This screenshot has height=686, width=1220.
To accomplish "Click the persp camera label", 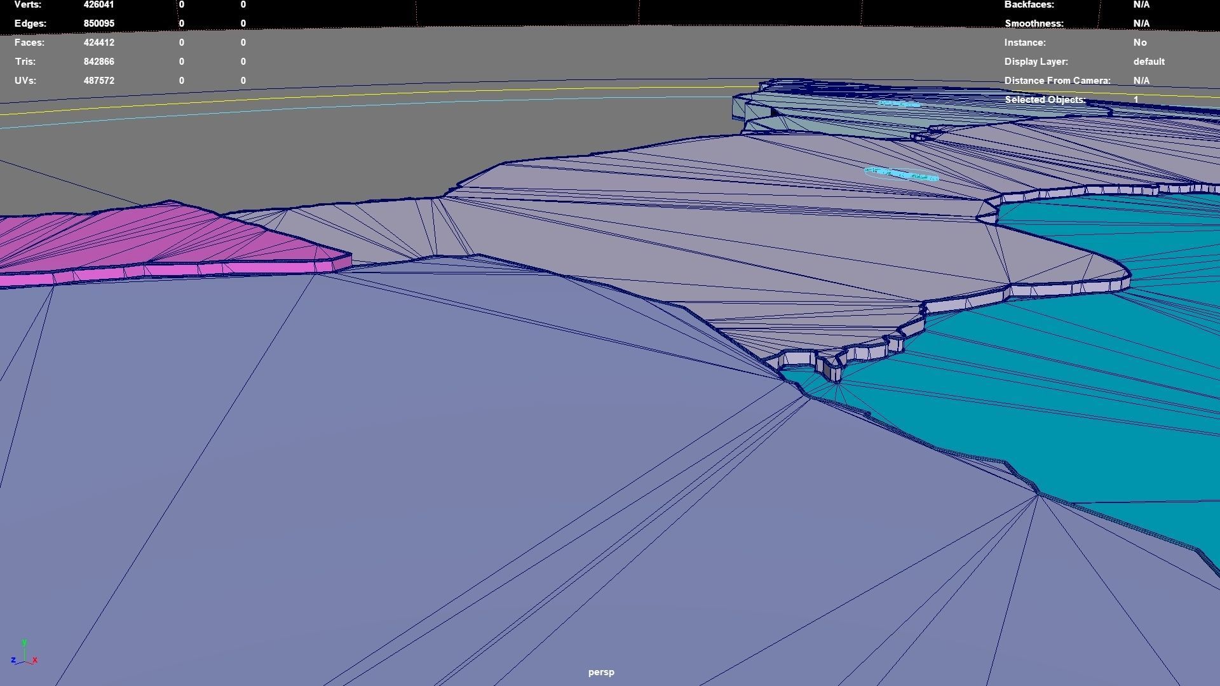I will point(600,671).
